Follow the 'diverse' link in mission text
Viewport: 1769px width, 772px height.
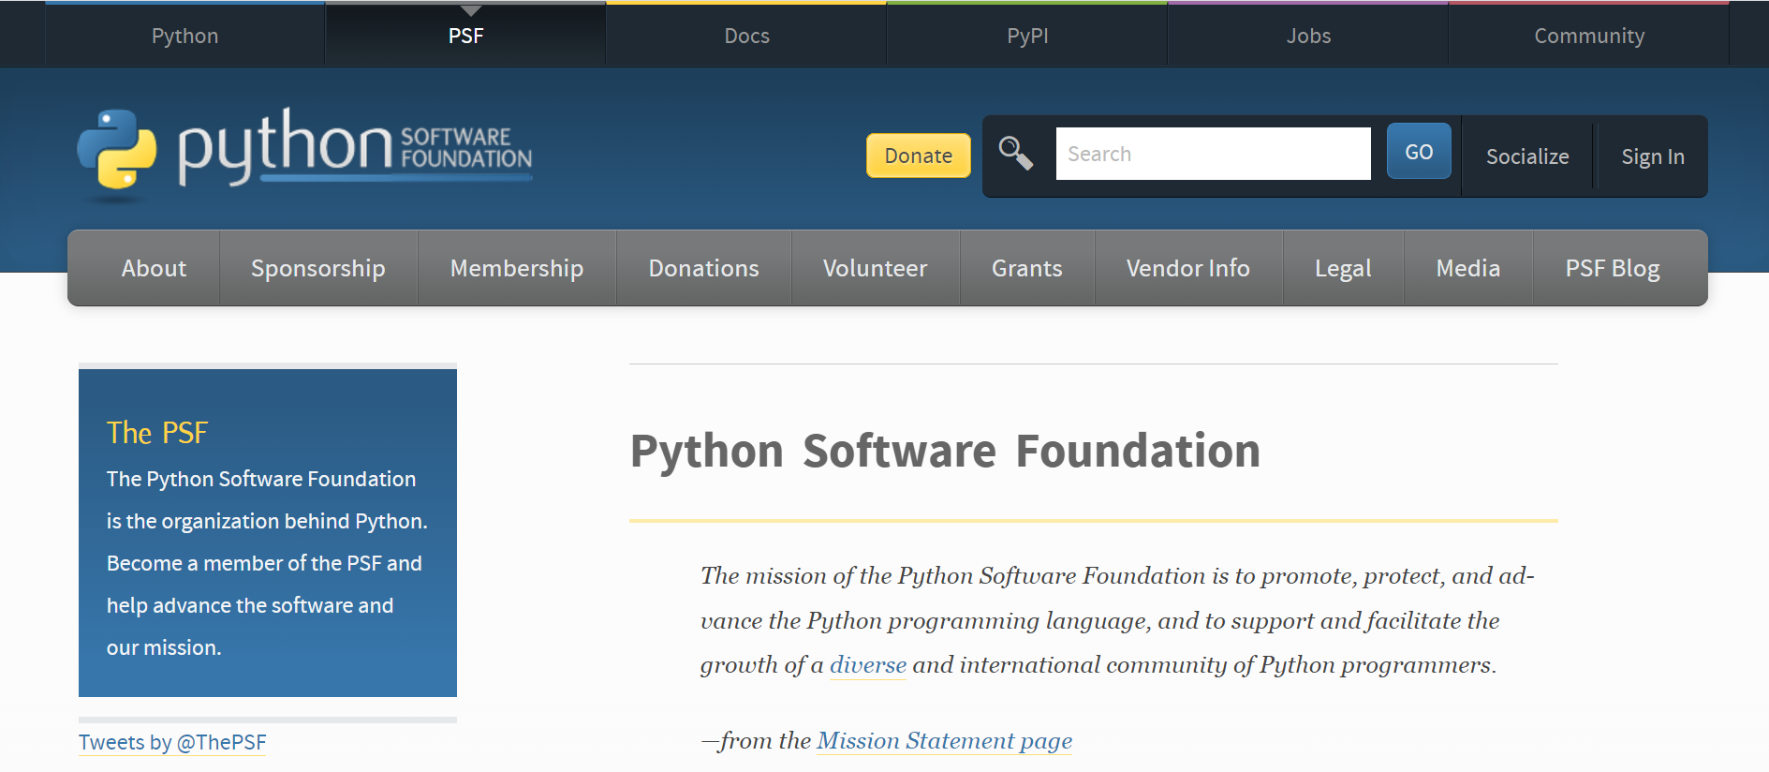pyautogui.click(x=868, y=664)
